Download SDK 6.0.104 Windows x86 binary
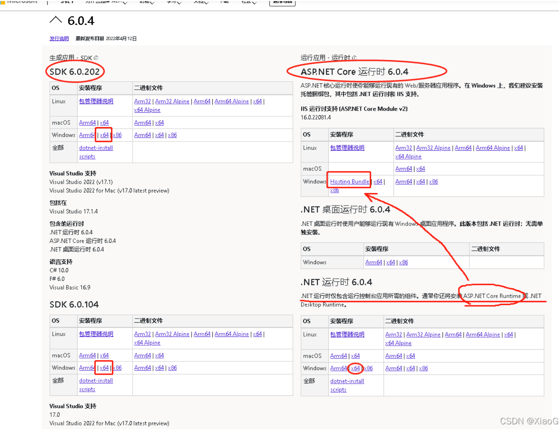 point(172,368)
